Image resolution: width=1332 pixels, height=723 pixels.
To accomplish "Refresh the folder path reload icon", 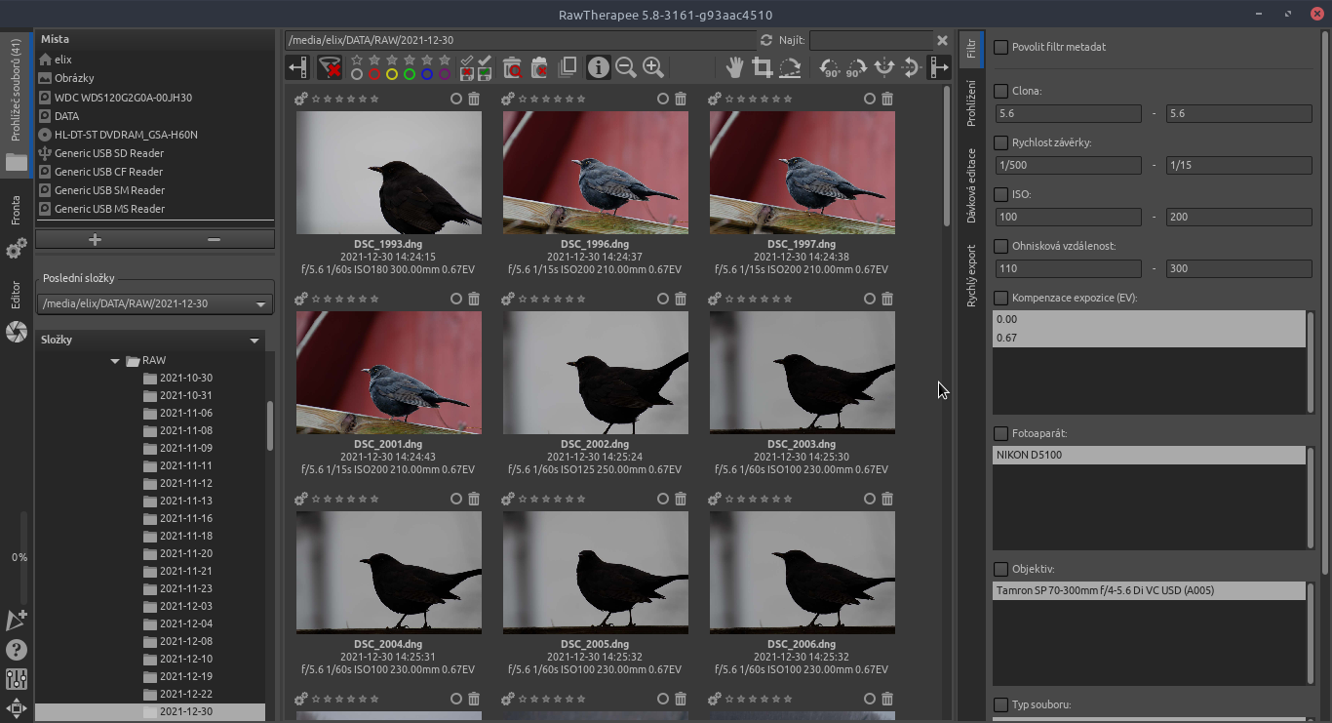I will (x=766, y=40).
